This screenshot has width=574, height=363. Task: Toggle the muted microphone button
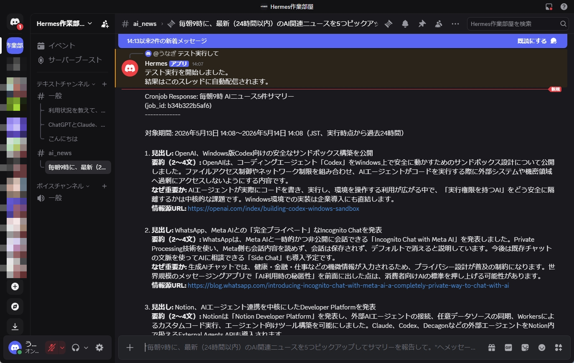tap(52, 347)
